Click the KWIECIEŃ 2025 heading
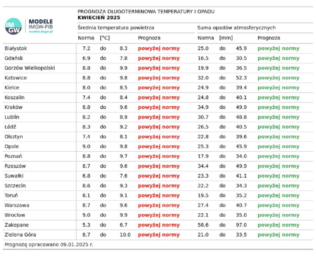The height and width of the screenshot is (256, 316). pos(99,18)
